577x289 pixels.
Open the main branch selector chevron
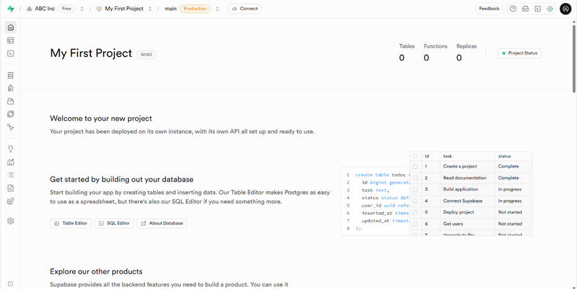click(x=217, y=9)
